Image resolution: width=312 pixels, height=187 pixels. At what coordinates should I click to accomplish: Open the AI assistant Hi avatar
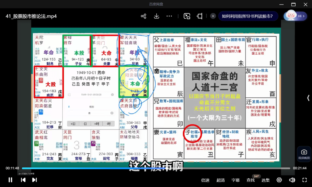pyautogui.click(x=295, y=16)
